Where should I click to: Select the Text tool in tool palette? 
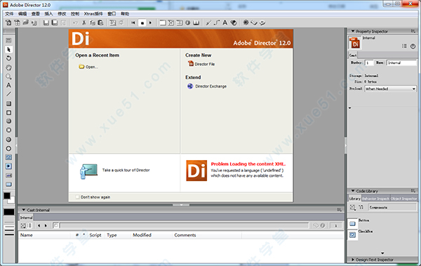pos(8,86)
